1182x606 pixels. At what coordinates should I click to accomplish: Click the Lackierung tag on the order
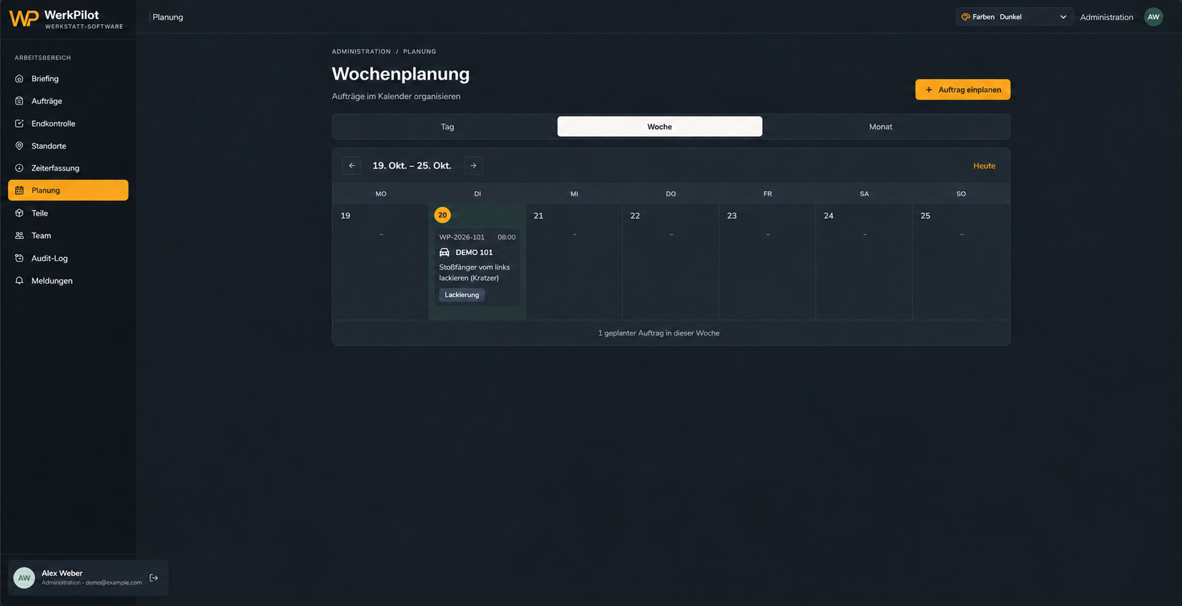pos(462,295)
